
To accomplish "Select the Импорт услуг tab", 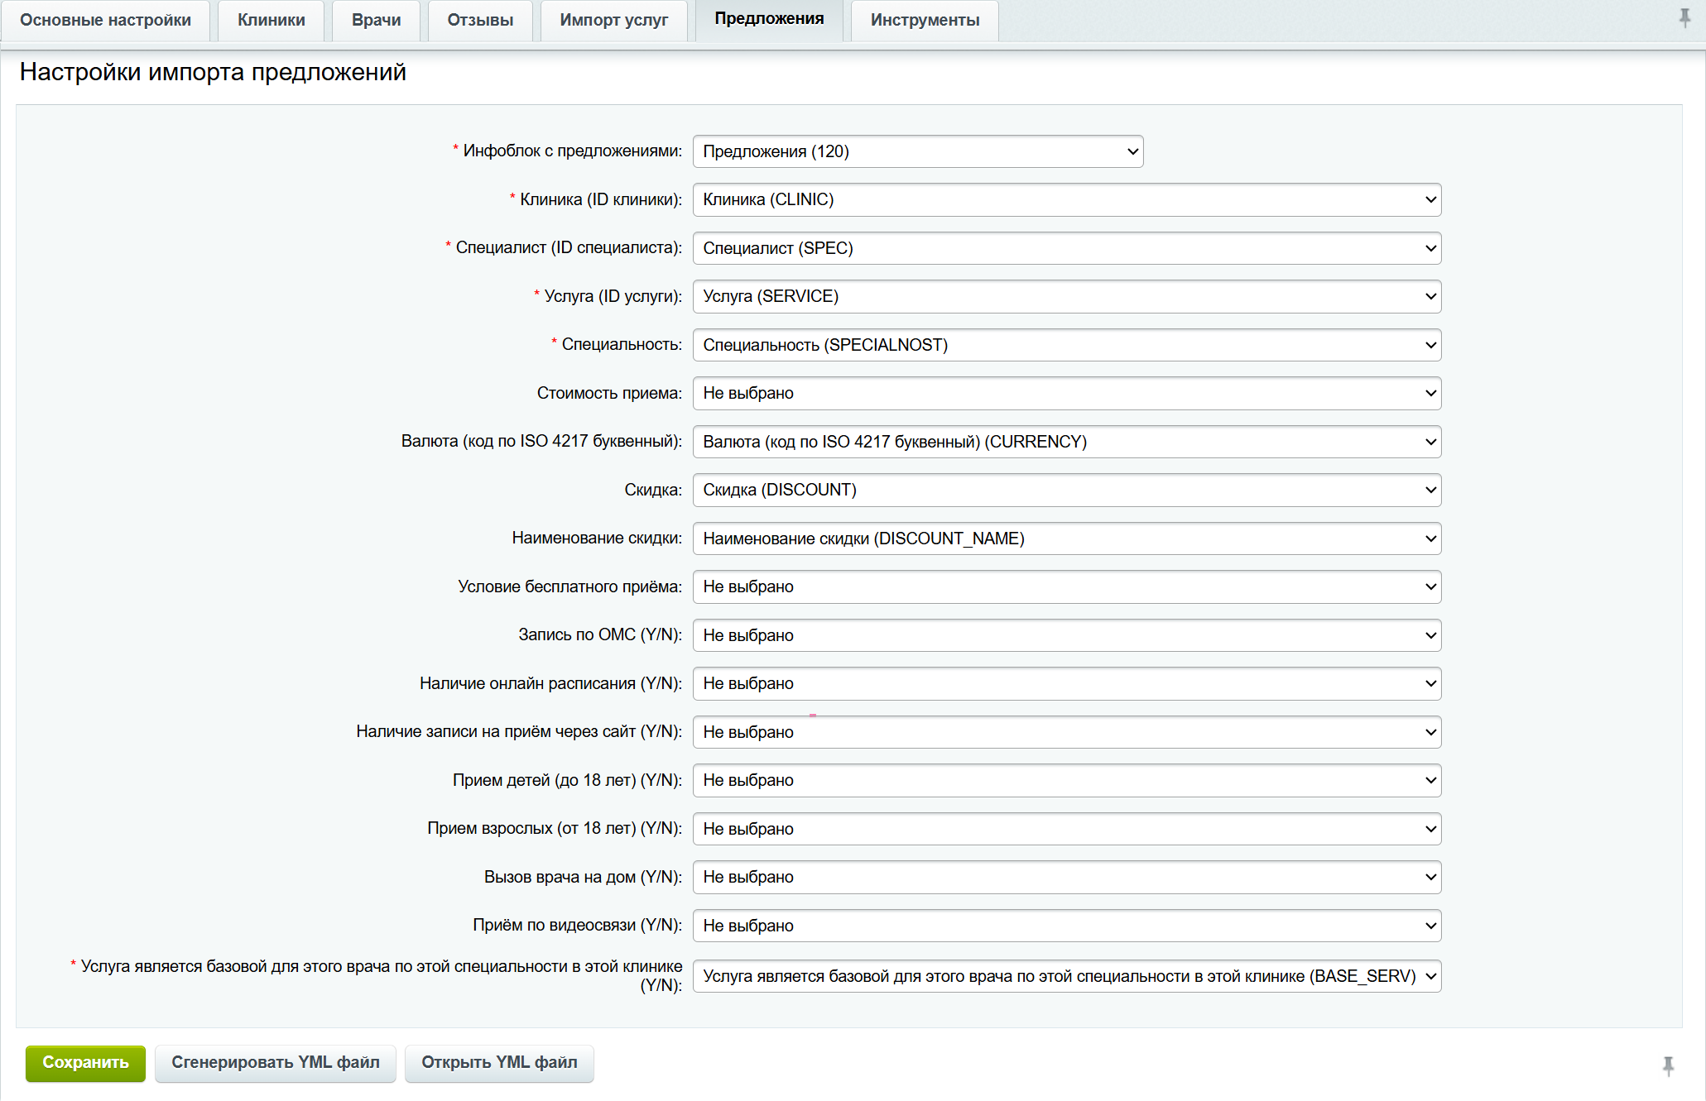I will (x=613, y=20).
